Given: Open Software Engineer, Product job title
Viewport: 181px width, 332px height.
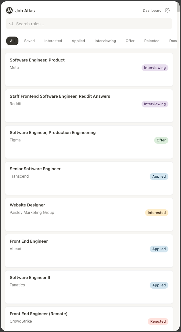Looking at the screenshot, I should pos(37,60).
